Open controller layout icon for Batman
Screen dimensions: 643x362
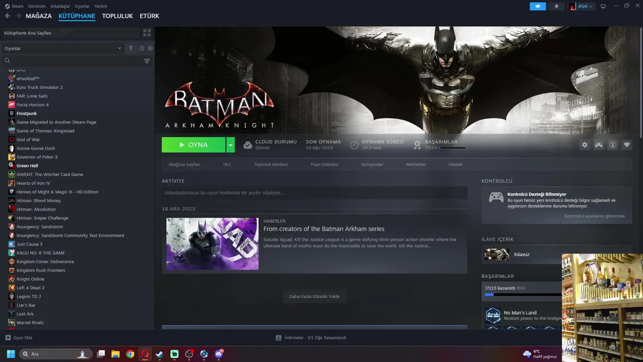pos(599,145)
